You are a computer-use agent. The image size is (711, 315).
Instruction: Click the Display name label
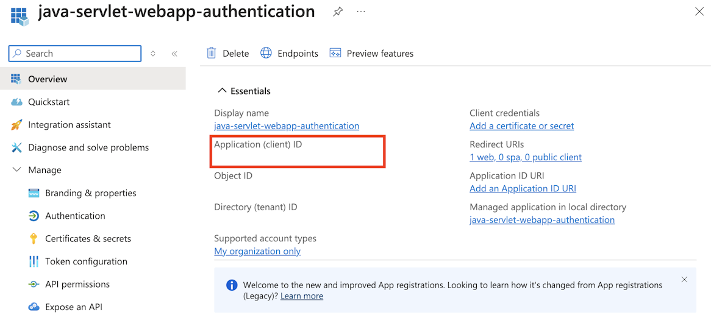coord(241,113)
